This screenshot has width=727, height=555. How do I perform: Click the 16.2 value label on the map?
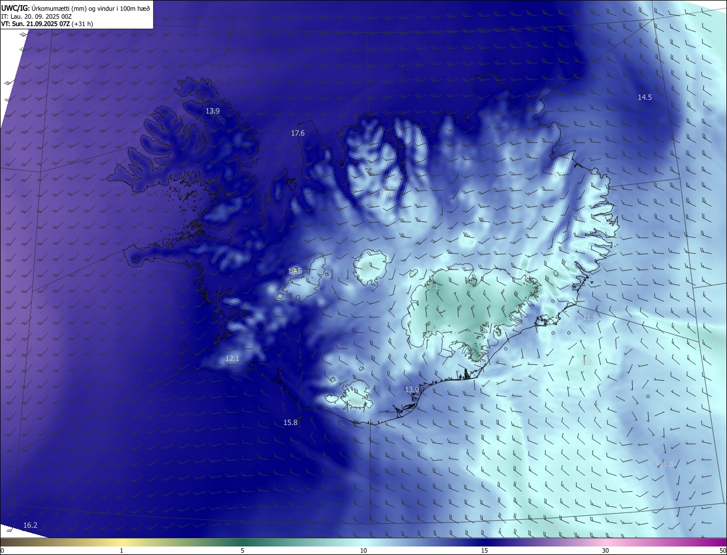[30, 525]
